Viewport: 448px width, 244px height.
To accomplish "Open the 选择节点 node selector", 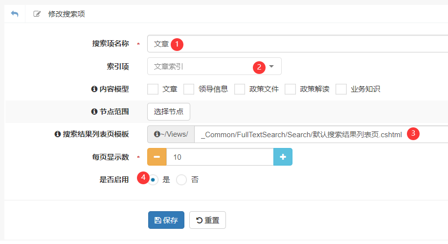I will point(169,112).
